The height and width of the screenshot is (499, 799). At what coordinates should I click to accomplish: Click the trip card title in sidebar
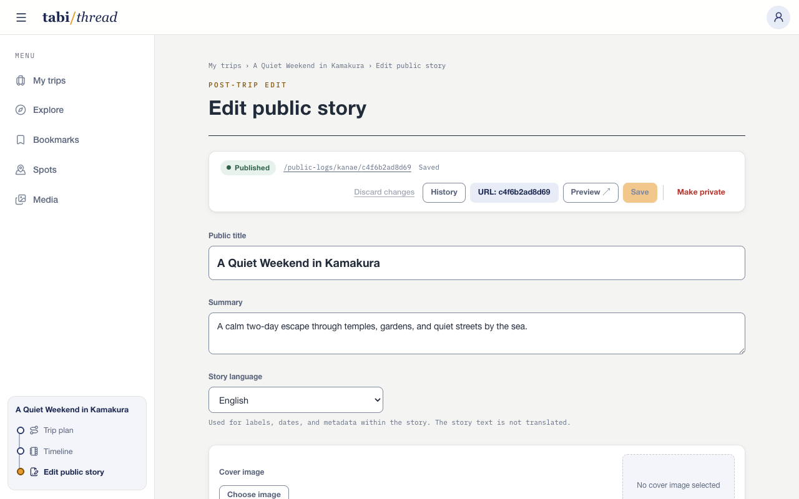click(72, 410)
